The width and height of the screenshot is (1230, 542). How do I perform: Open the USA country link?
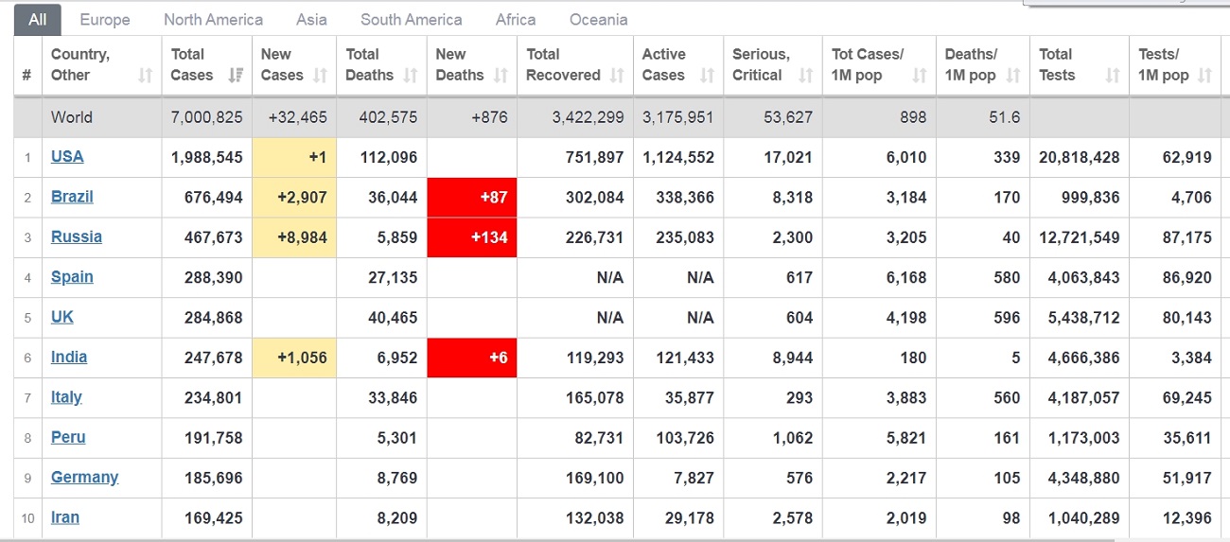pyautogui.click(x=67, y=157)
